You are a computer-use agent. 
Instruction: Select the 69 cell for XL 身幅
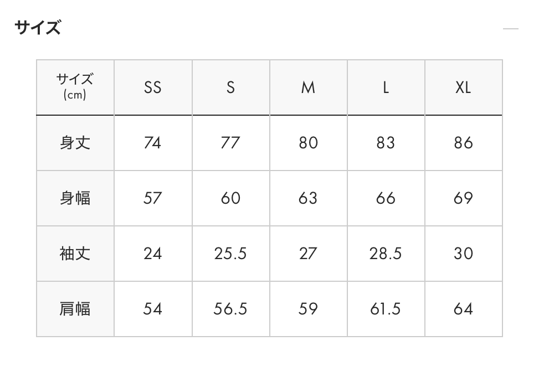463,198
